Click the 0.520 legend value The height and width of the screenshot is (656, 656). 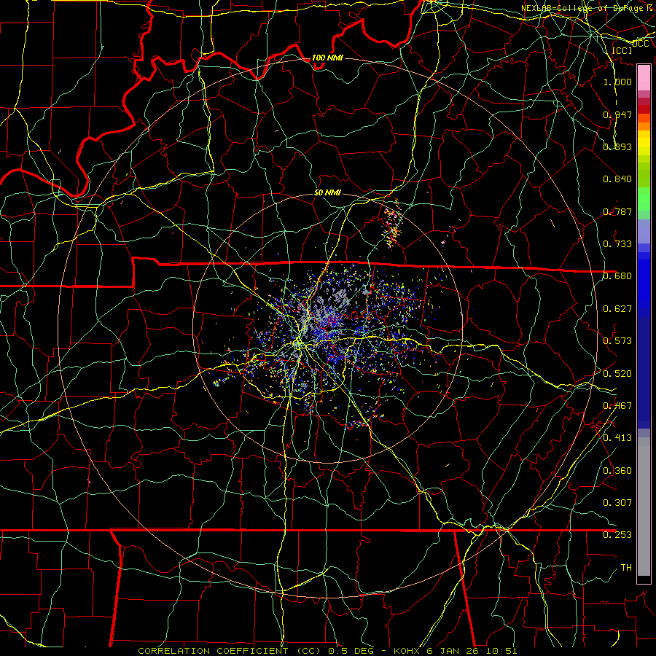617,374
